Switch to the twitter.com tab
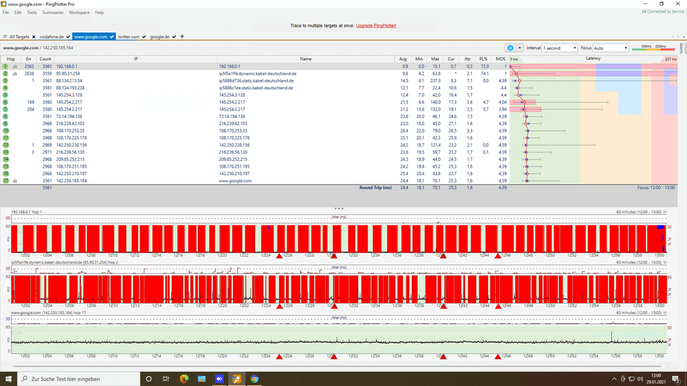Image resolution: width=687 pixels, height=386 pixels. 129,37
